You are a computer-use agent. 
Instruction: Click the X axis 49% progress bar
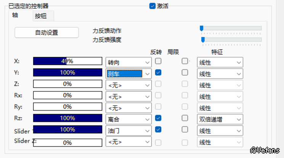(x=67, y=61)
